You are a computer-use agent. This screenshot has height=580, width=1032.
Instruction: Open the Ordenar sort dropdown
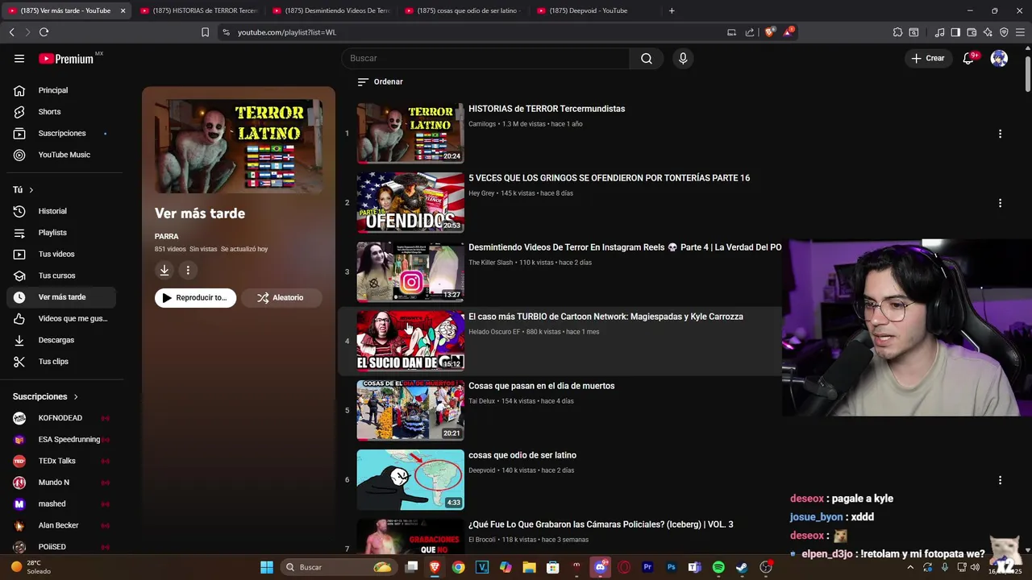[x=380, y=81]
